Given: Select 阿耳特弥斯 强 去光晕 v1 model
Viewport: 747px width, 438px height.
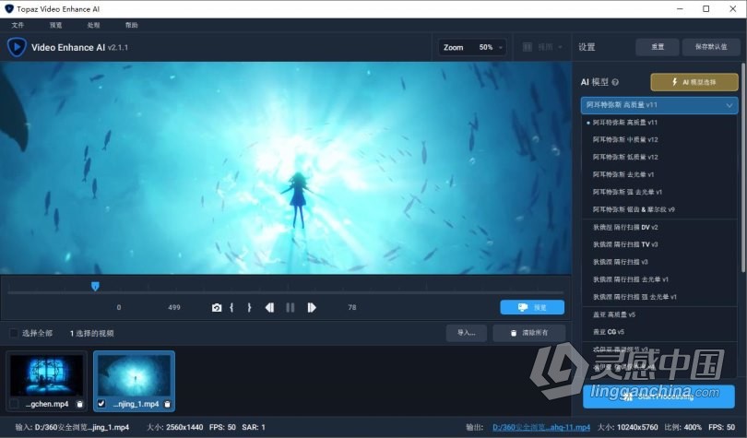Looking at the screenshot, I should pyautogui.click(x=659, y=192).
